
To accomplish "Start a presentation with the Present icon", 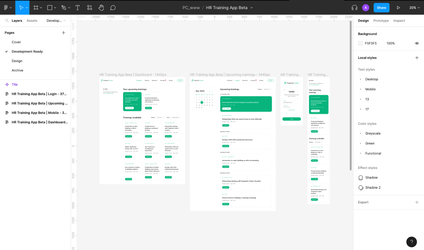I will pos(398,7).
